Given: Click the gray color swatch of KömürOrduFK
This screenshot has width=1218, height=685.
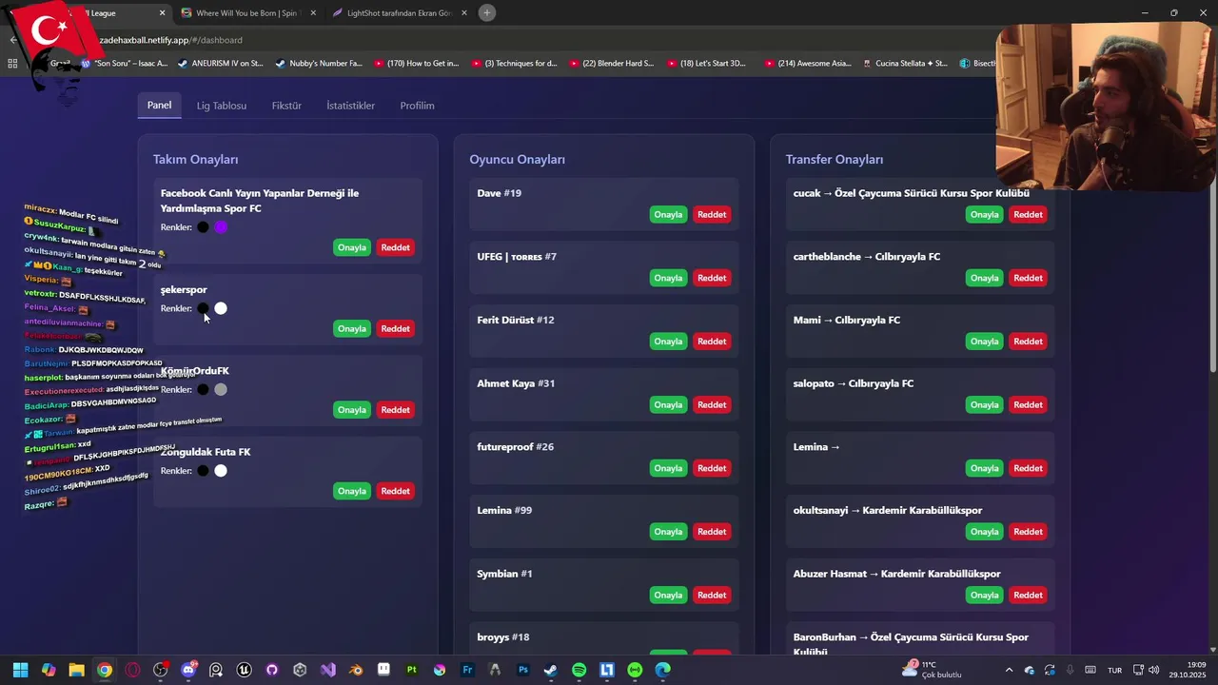Looking at the screenshot, I should pos(221,389).
